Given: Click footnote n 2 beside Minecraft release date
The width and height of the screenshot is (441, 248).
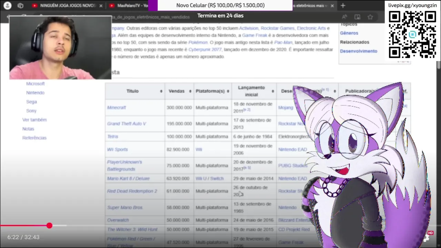Looking at the screenshot, I should [x=247, y=110].
